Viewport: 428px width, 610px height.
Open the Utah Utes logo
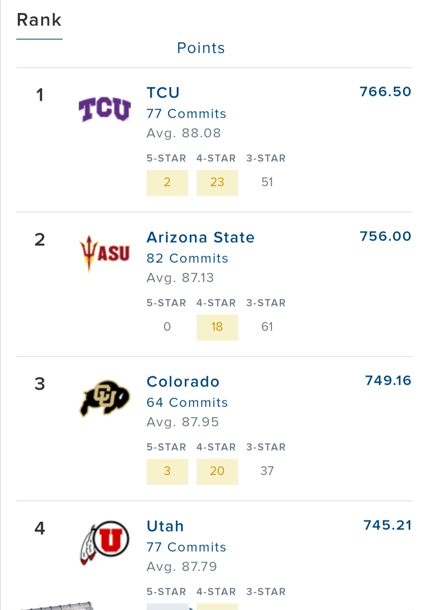105,542
